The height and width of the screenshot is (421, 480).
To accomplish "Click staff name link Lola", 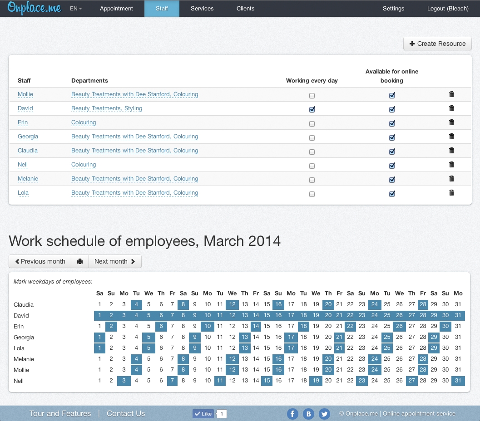I will tap(23, 193).
